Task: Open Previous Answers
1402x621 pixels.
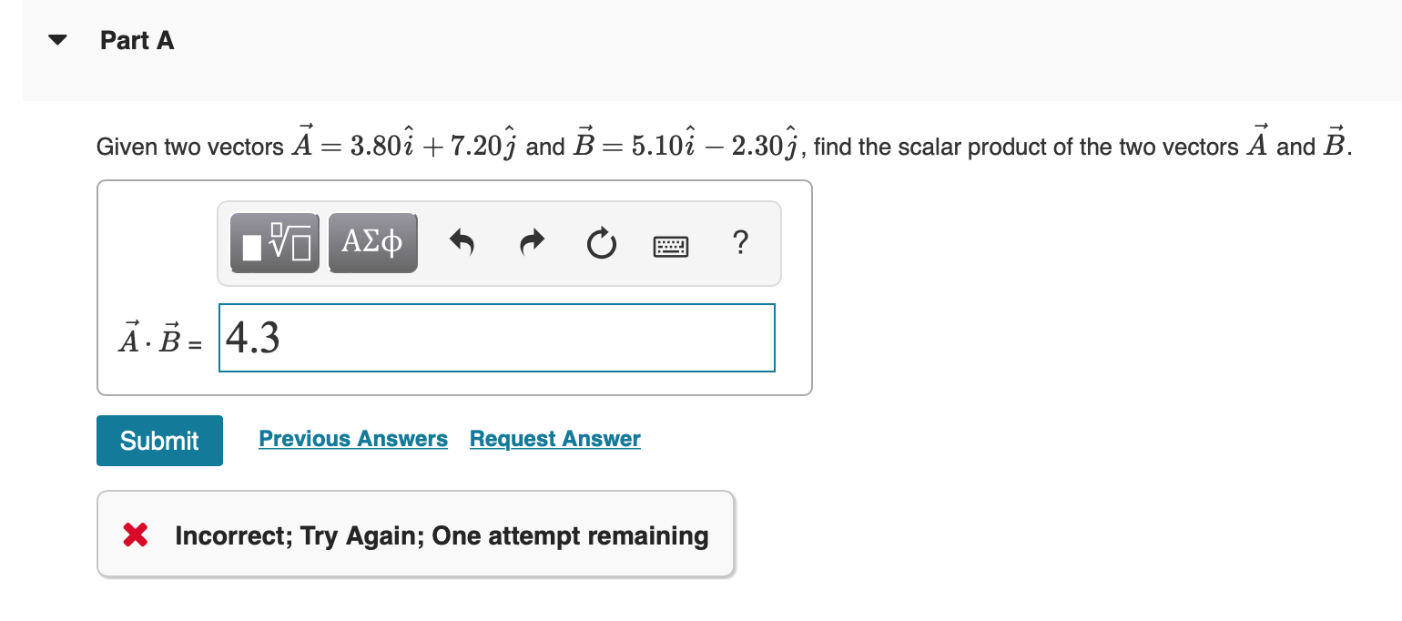Action: (353, 438)
